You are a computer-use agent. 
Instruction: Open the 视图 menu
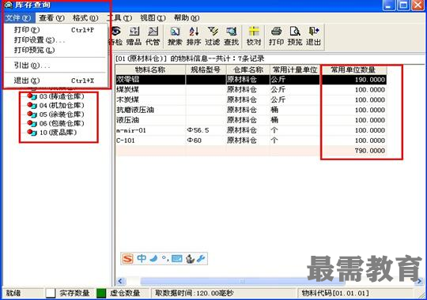coord(153,18)
